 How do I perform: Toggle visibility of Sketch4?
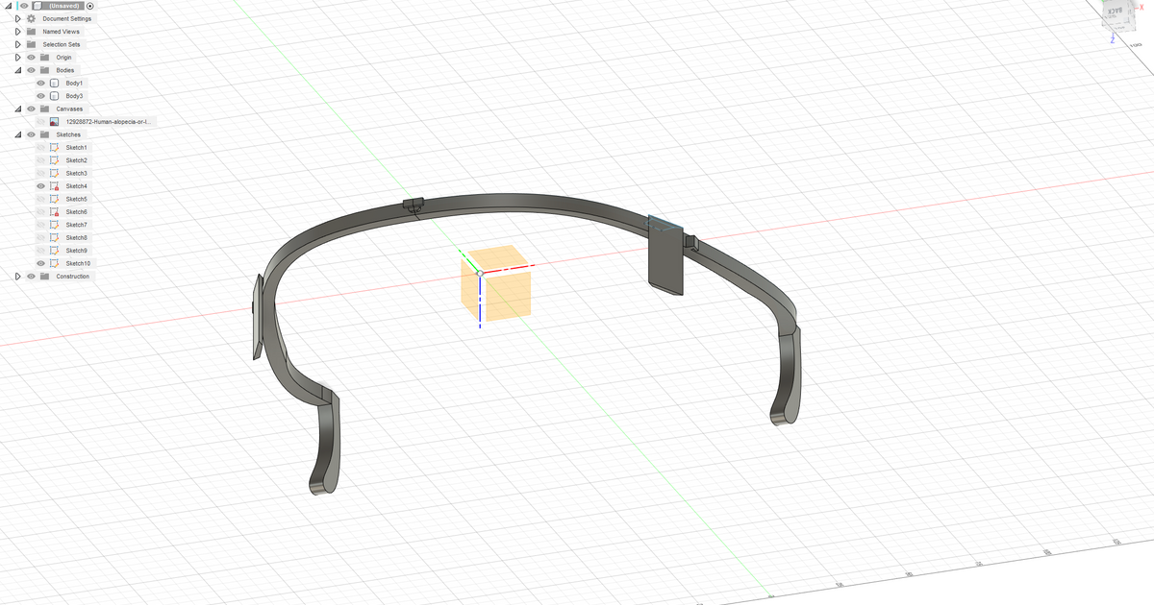click(x=40, y=186)
